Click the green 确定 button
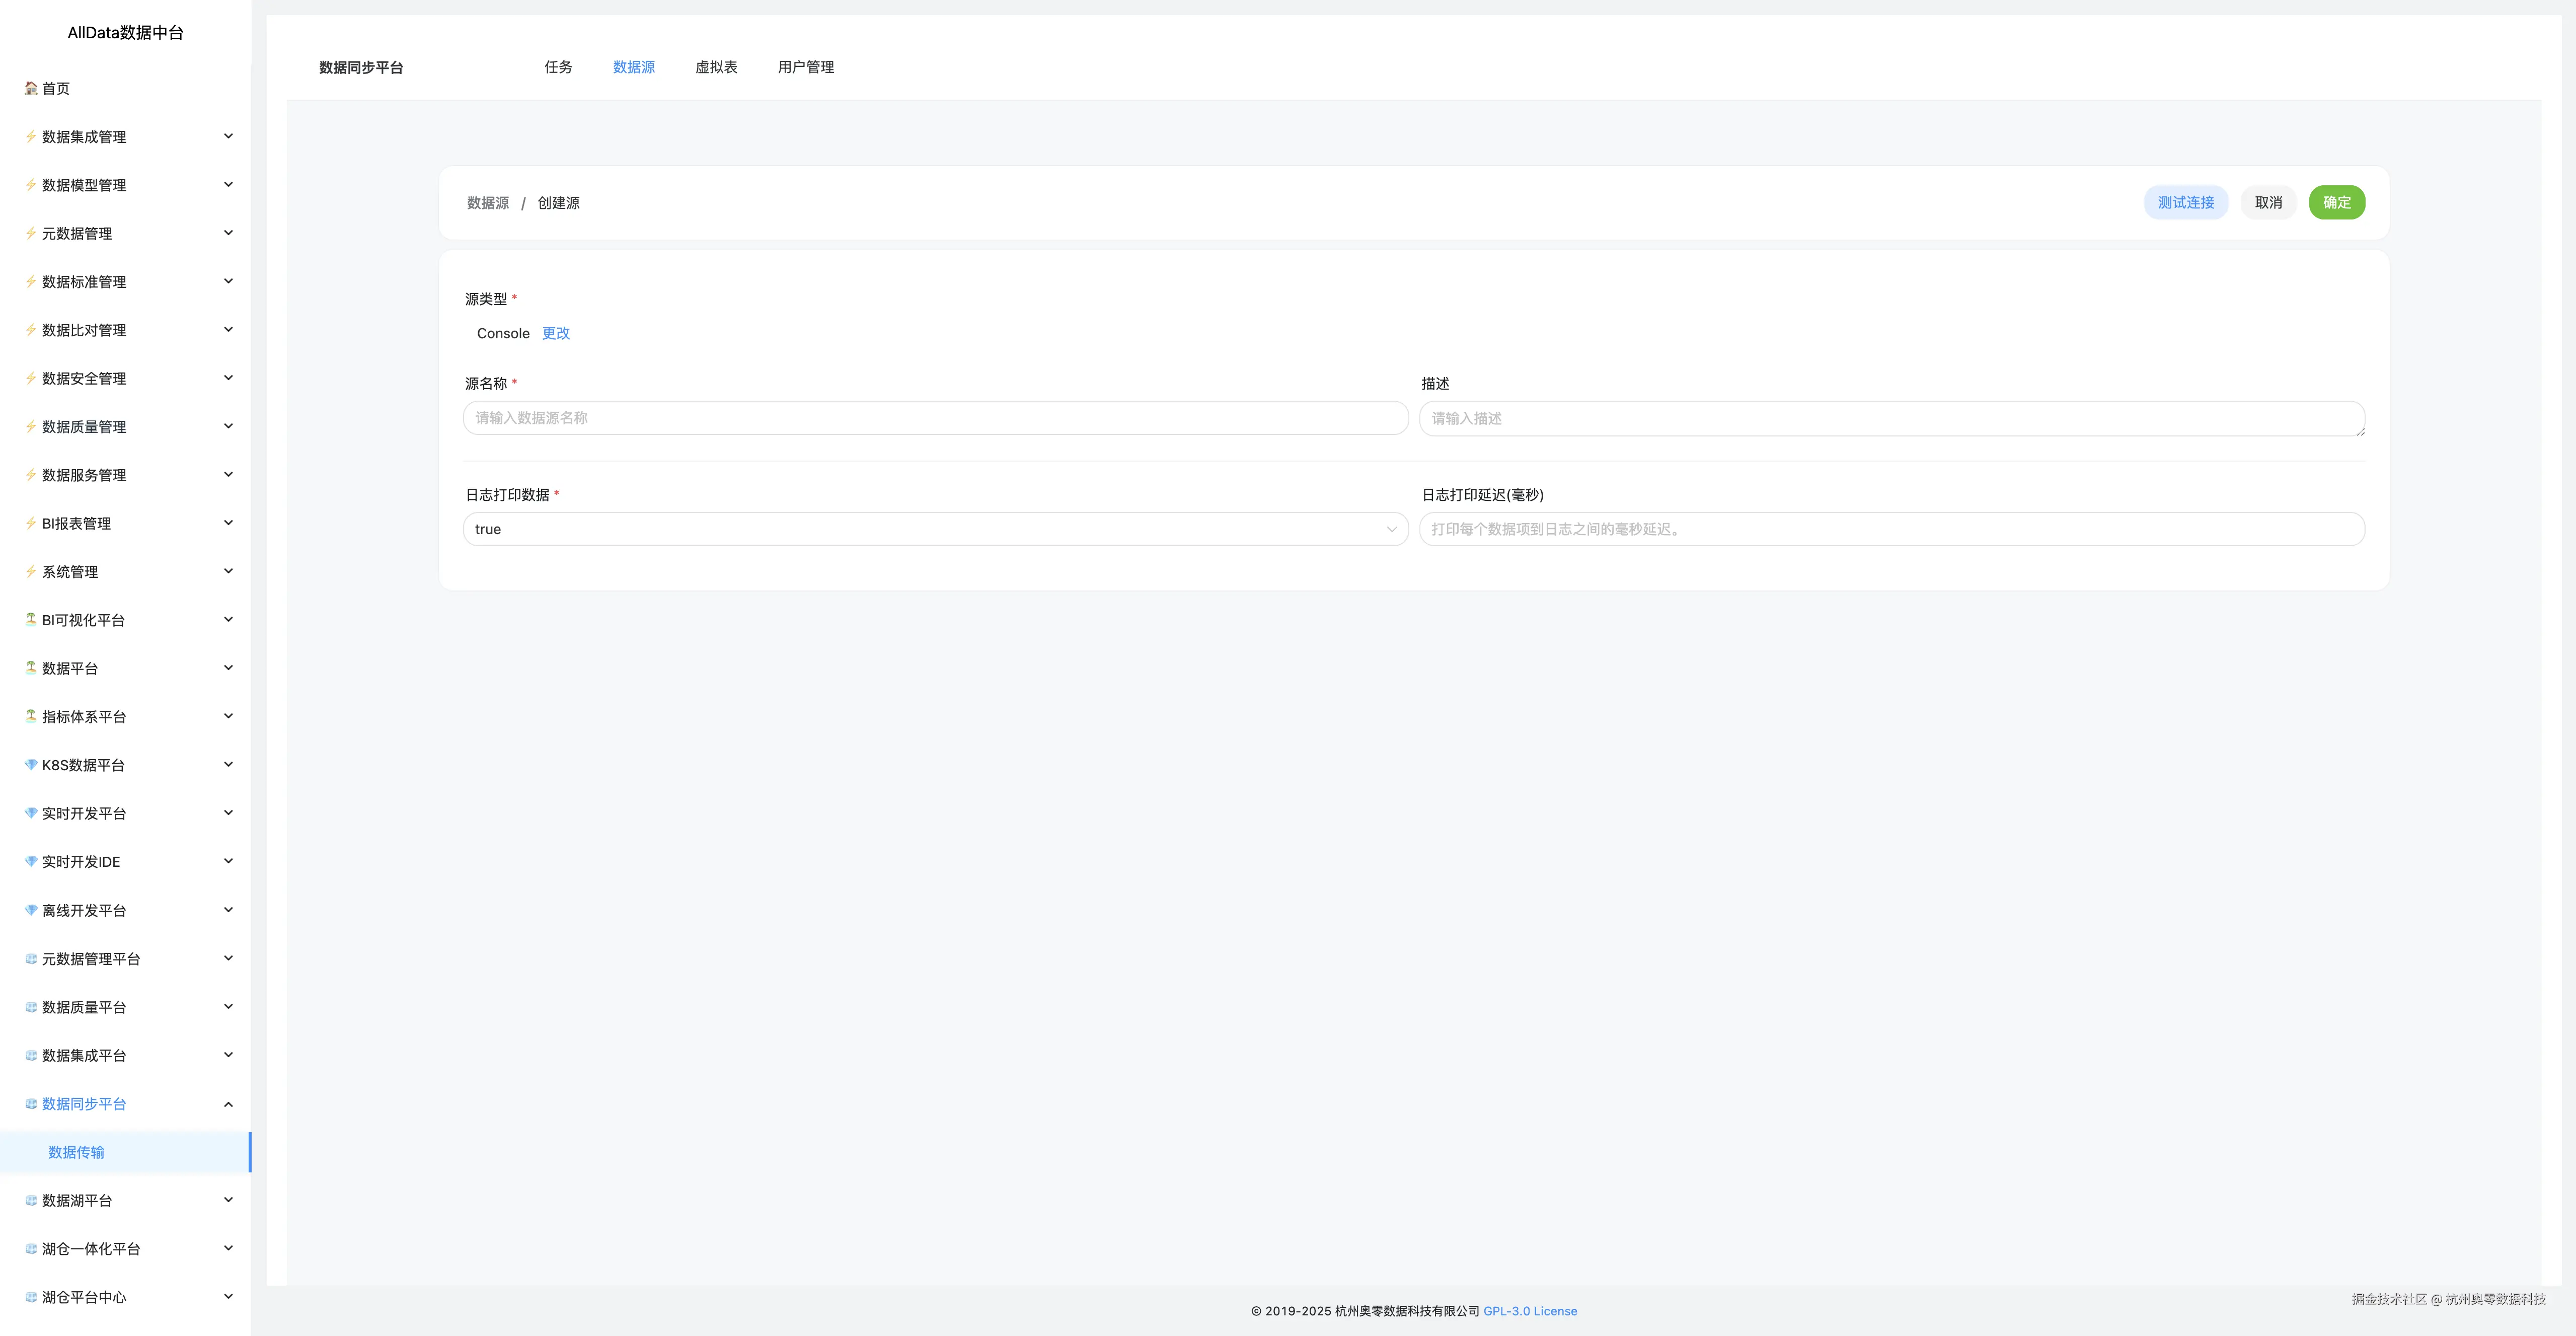Viewport: 2576px width, 1336px height. click(x=2336, y=202)
